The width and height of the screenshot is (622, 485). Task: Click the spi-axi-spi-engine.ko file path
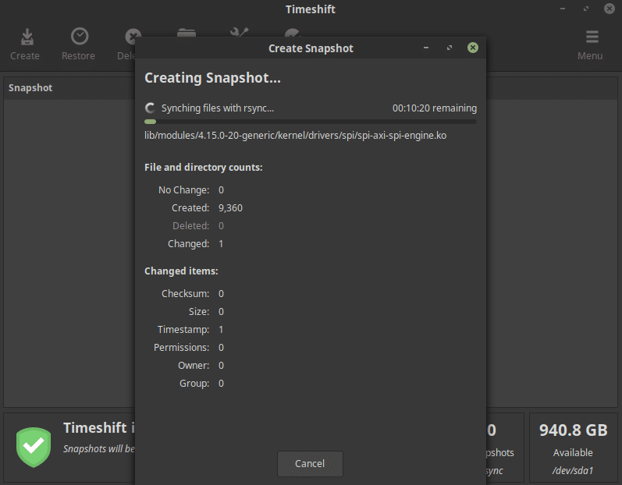(296, 136)
